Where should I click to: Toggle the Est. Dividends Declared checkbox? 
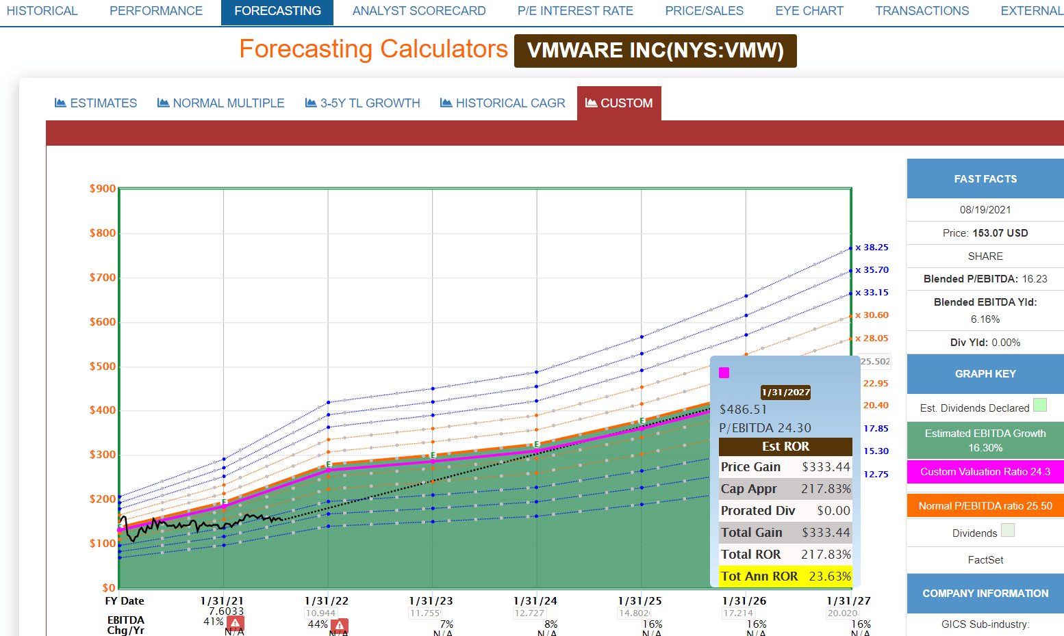[x=1041, y=405]
